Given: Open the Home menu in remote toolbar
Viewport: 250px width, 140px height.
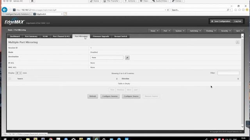Looking at the screenshot, I should pos(95,1).
